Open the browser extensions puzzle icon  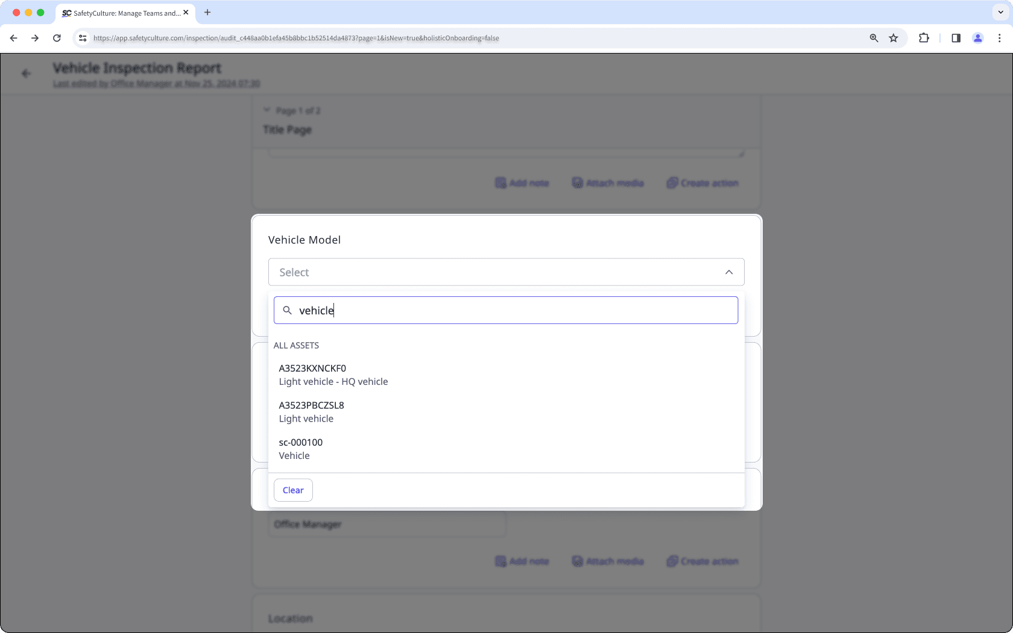tap(924, 38)
